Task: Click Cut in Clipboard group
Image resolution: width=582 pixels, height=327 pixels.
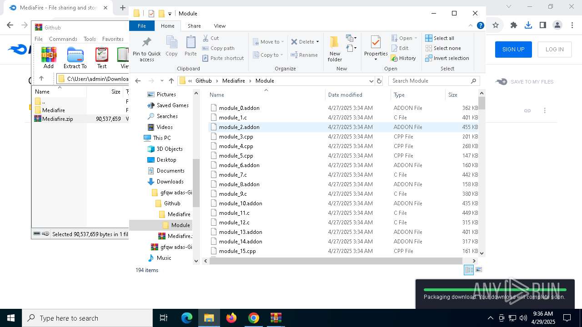Action: (x=211, y=38)
